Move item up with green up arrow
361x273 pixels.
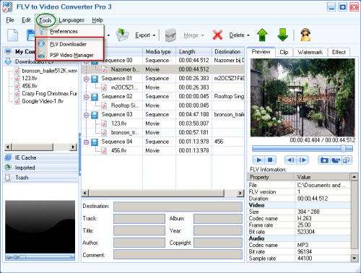262,35
